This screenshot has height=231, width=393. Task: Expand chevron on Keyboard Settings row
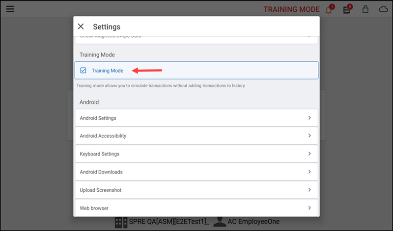coord(309,154)
